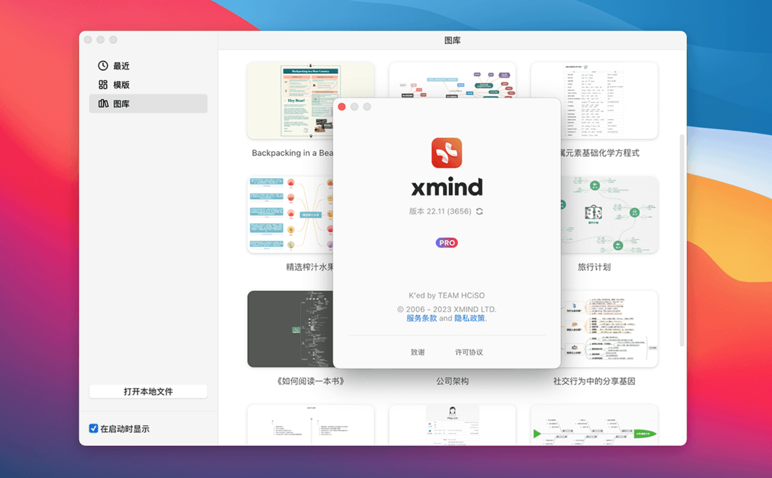Click the 旅行计划 caption text
Viewport: 772px width, 478px height.
(594, 267)
